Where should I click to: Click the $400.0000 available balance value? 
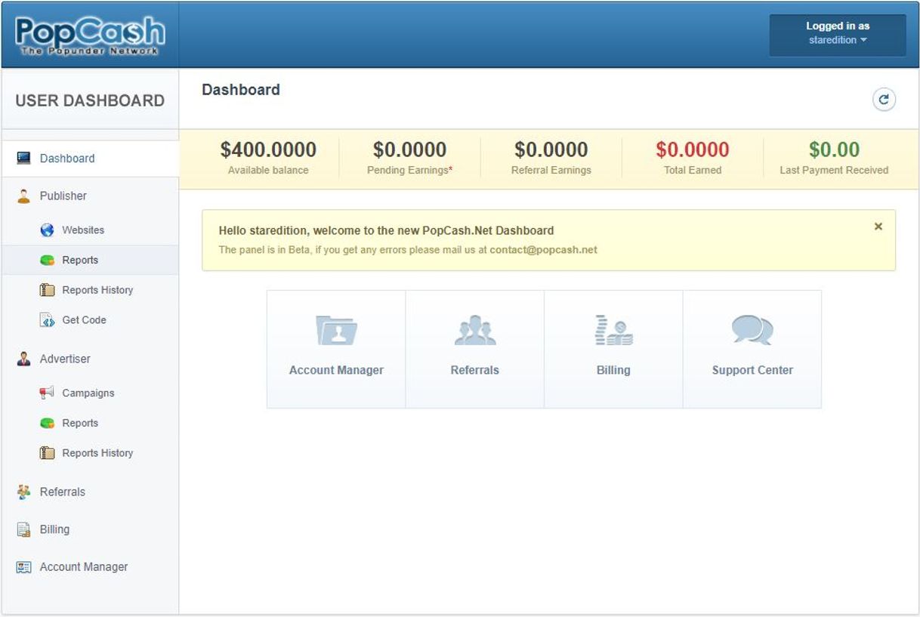coord(268,150)
